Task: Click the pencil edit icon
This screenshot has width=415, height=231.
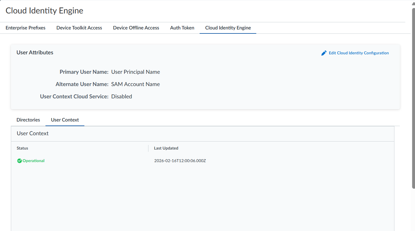Action: [324, 53]
